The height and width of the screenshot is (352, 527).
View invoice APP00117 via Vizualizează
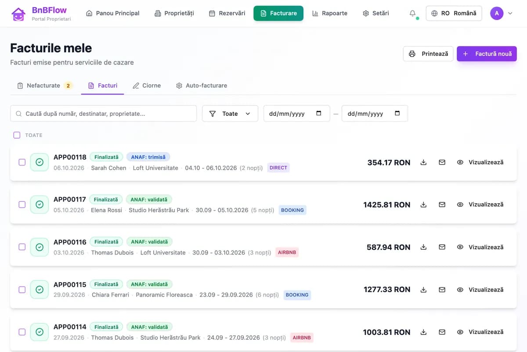tap(480, 205)
